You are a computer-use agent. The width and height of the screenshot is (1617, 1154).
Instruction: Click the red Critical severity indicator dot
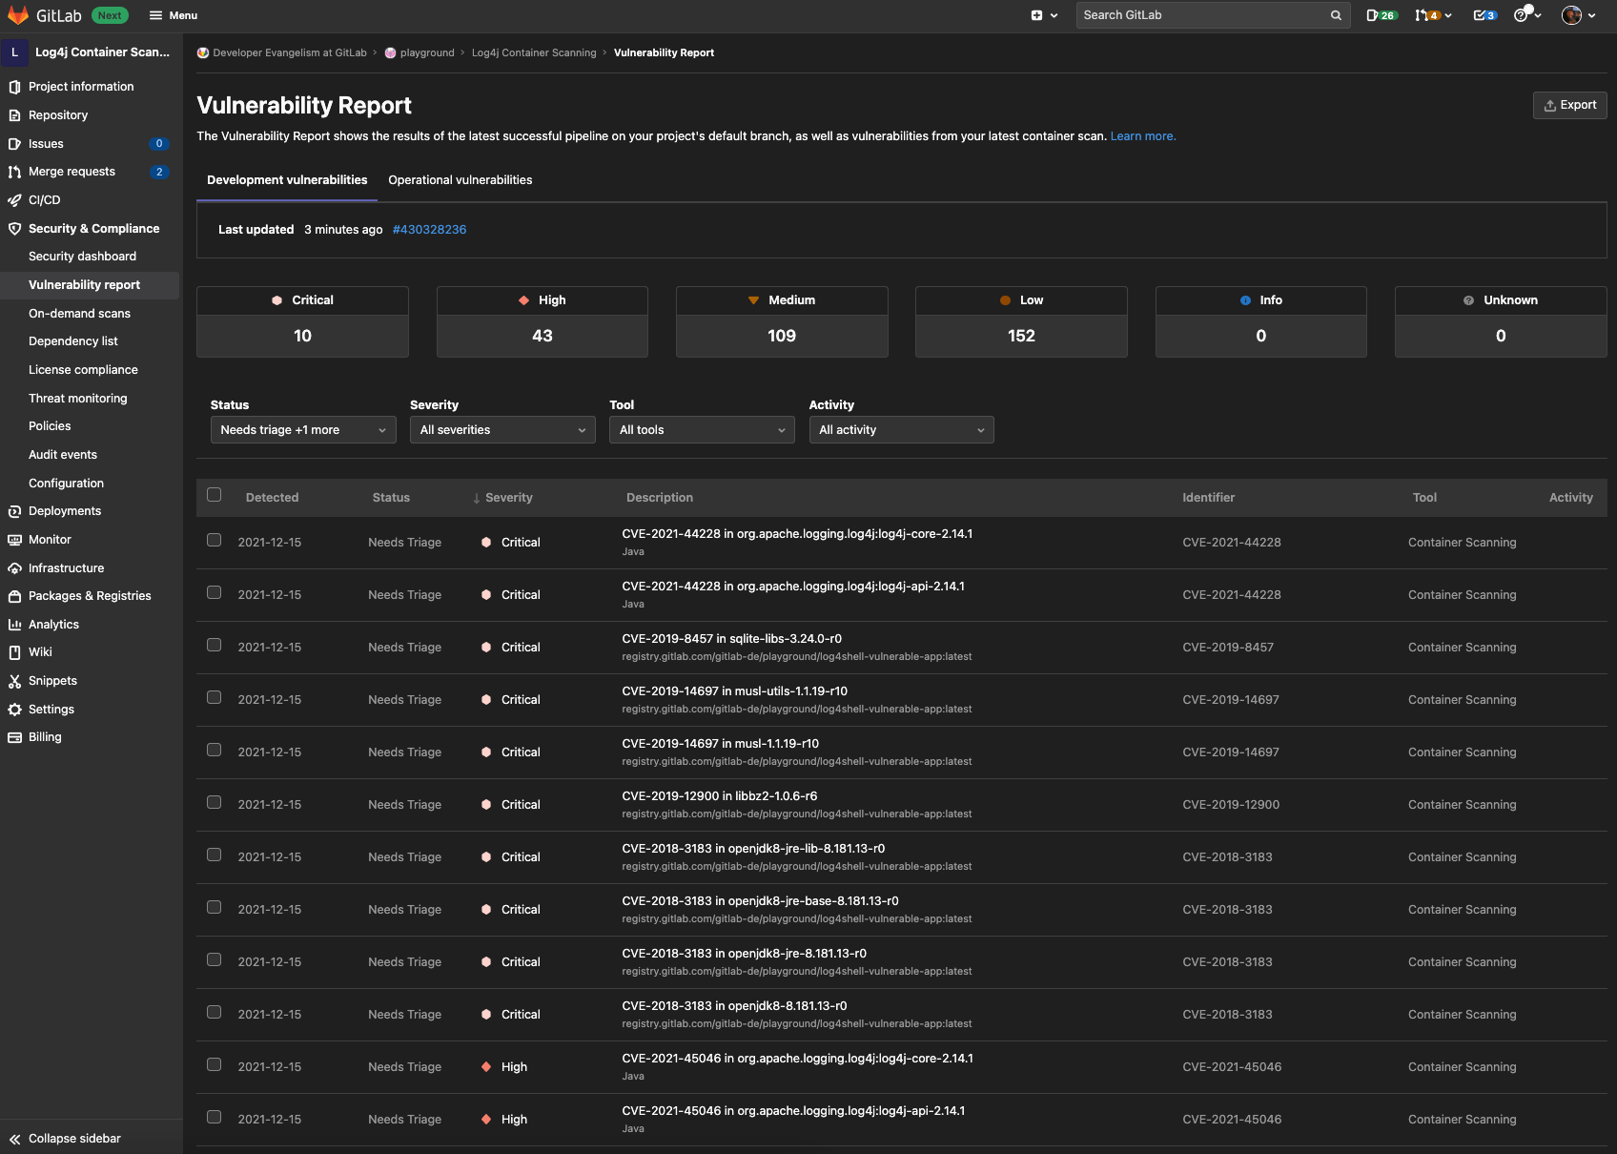276,299
